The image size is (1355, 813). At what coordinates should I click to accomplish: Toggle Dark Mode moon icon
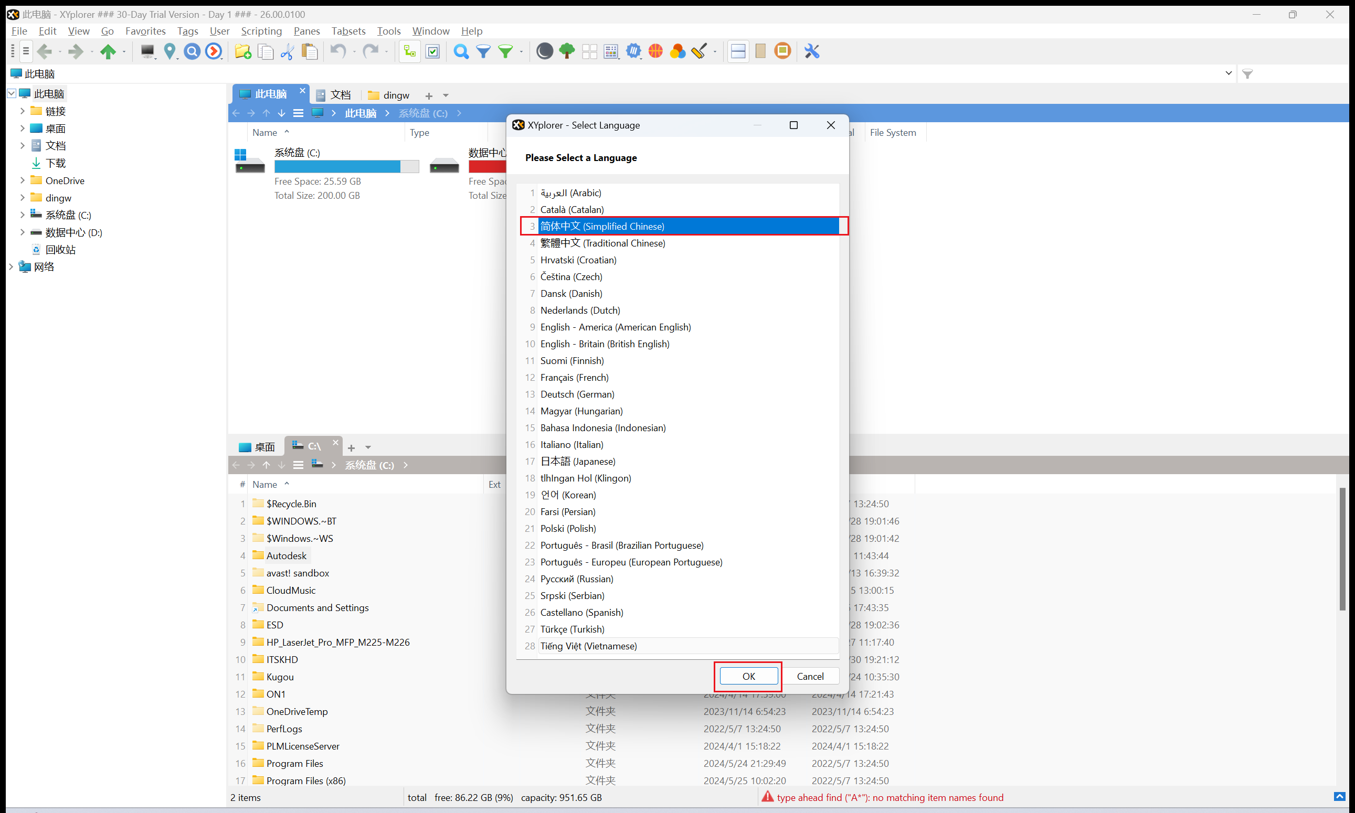point(544,51)
